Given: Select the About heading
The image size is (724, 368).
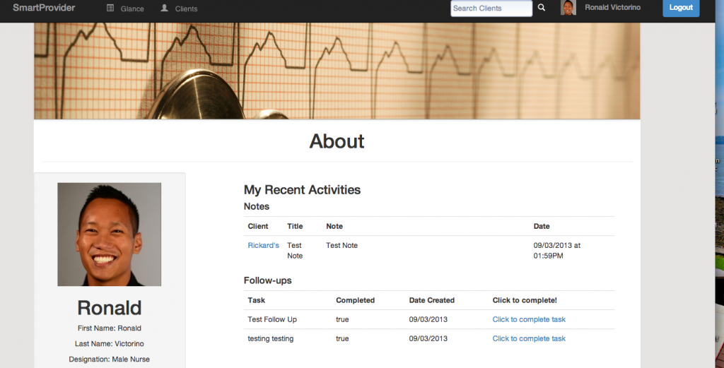Looking at the screenshot, I should pyautogui.click(x=337, y=141).
